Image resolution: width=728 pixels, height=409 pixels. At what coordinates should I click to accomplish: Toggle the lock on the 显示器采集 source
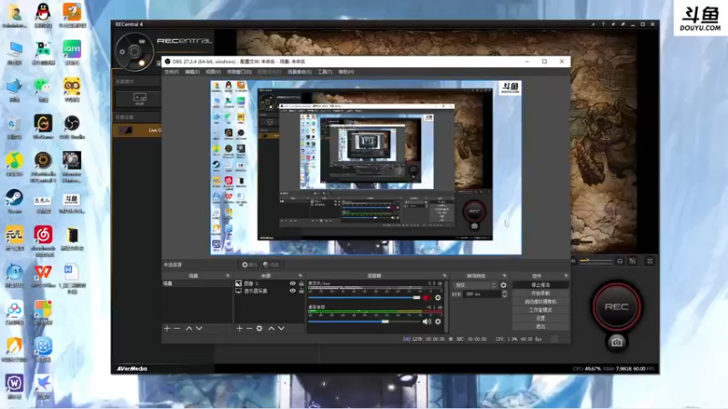click(x=301, y=291)
